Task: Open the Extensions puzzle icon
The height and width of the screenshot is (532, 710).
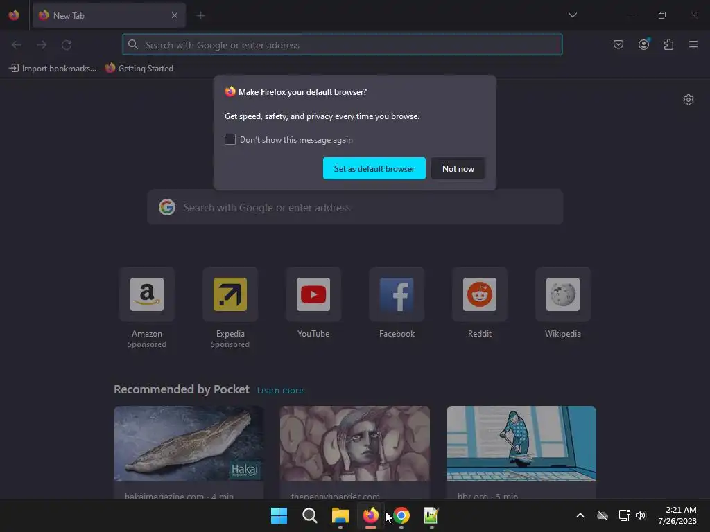Action: (x=669, y=44)
